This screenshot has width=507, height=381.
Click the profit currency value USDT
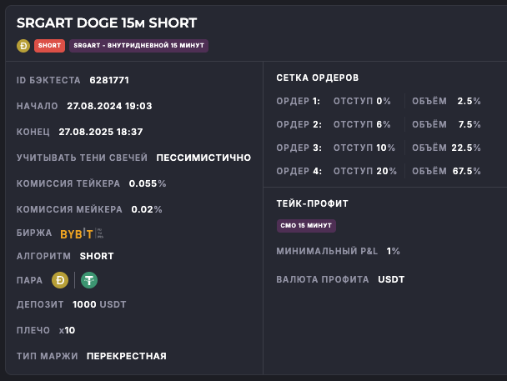(391, 279)
